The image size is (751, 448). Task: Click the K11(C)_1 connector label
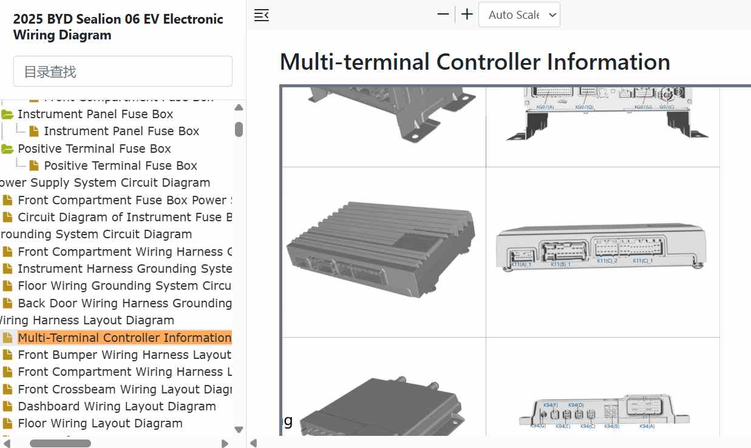pos(643,261)
